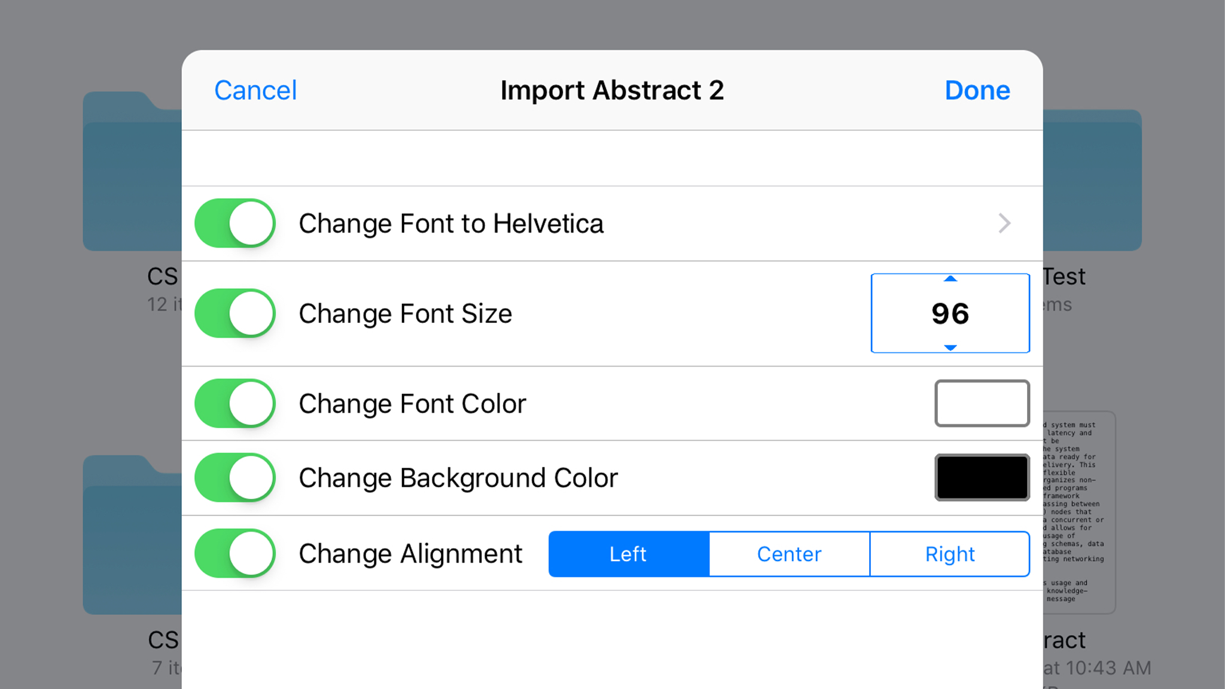Click the font size input field
Image resolution: width=1225 pixels, height=689 pixels.
pyautogui.click(x=950, y=312)
